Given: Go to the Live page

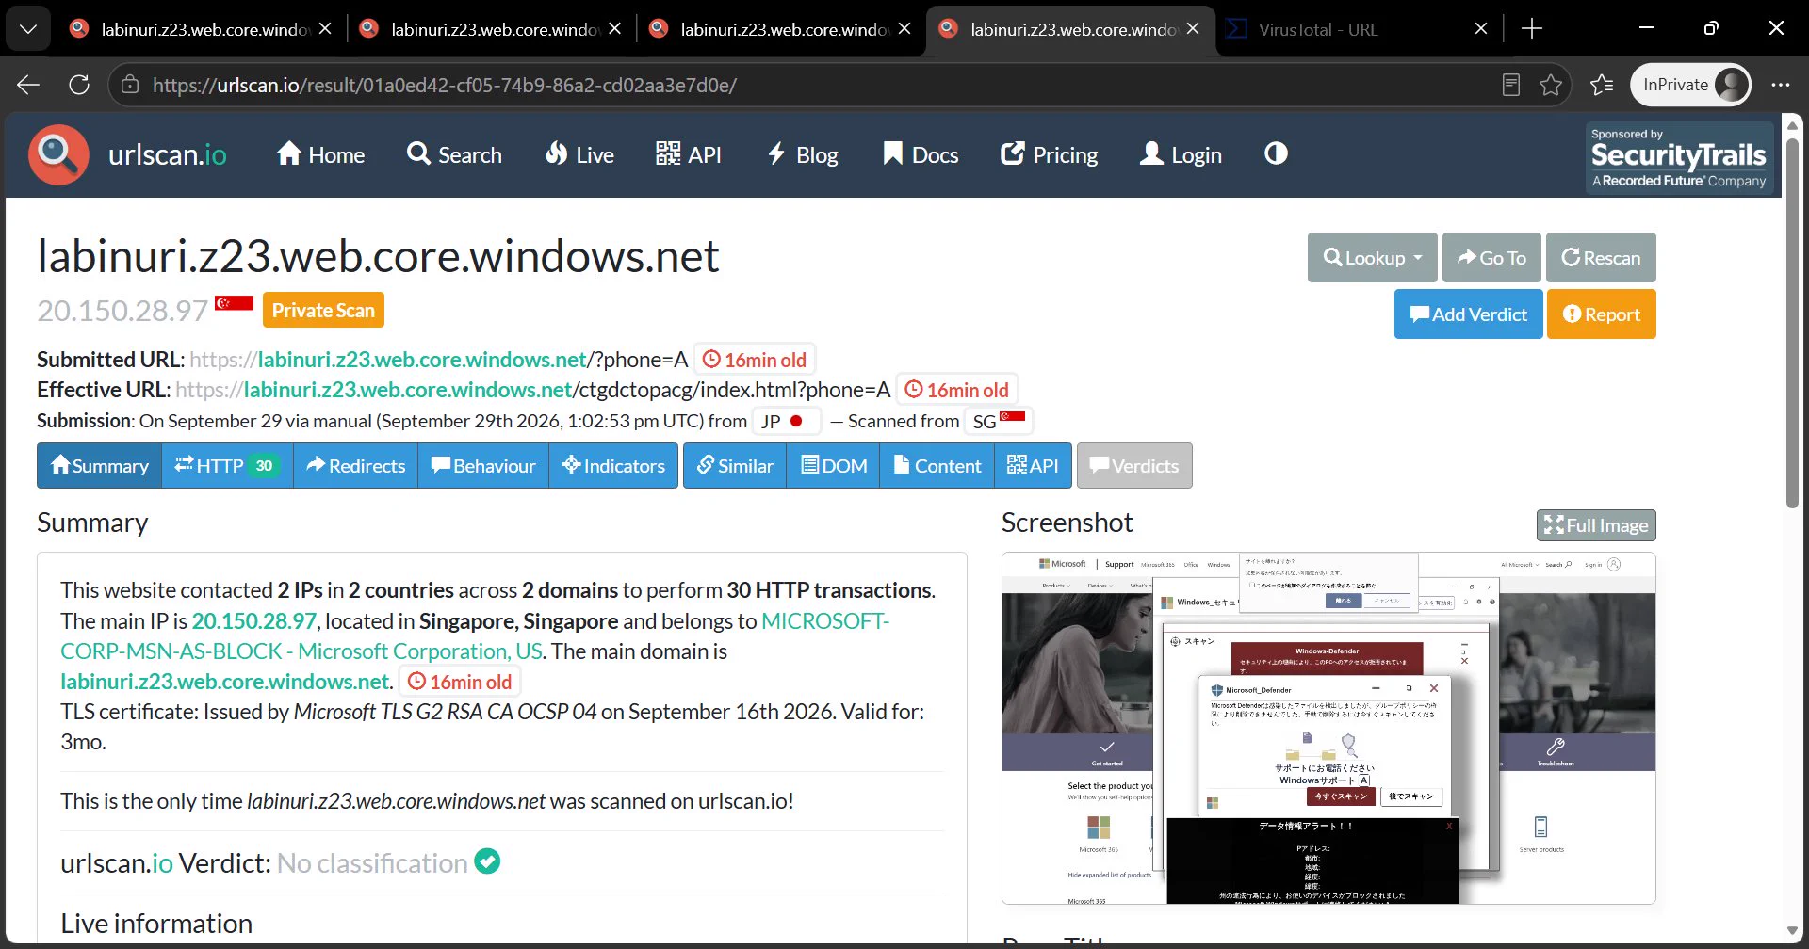Looking at the screenshot, I should point(579,154).
